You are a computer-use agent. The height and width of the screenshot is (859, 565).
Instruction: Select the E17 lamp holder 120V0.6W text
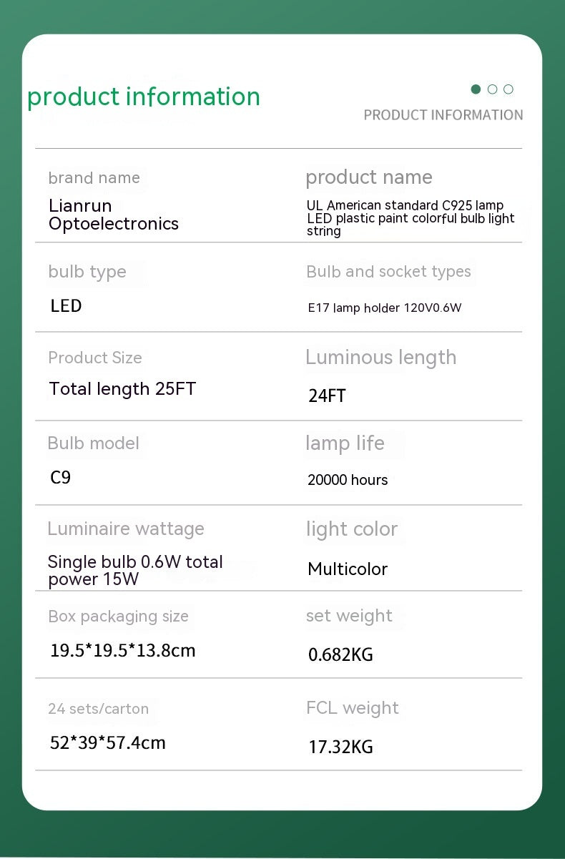(385, 308)
